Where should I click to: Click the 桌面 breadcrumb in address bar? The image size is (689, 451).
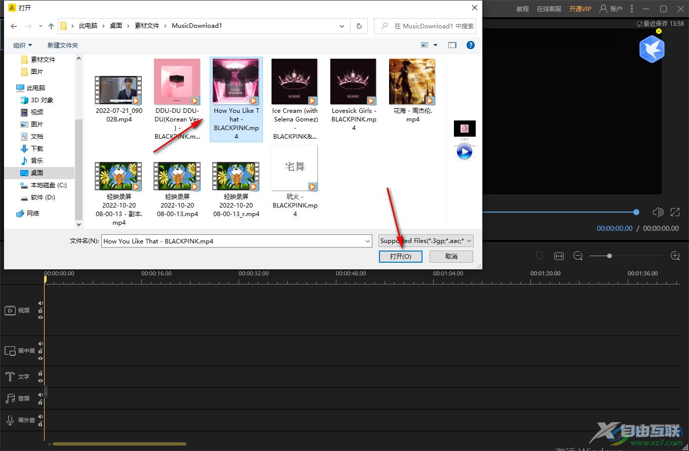pos(116,26)
